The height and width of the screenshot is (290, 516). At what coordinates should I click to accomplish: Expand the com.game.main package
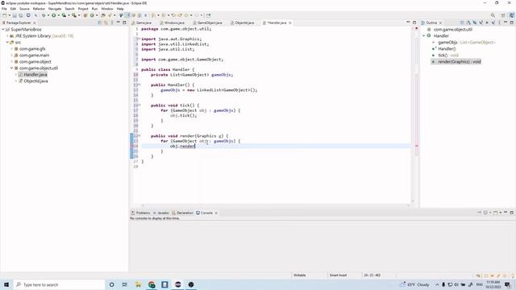click(x=11, y=56)
